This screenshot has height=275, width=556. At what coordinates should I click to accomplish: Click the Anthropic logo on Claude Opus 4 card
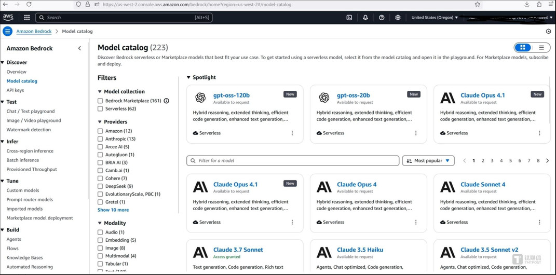[x=324, y=187]
